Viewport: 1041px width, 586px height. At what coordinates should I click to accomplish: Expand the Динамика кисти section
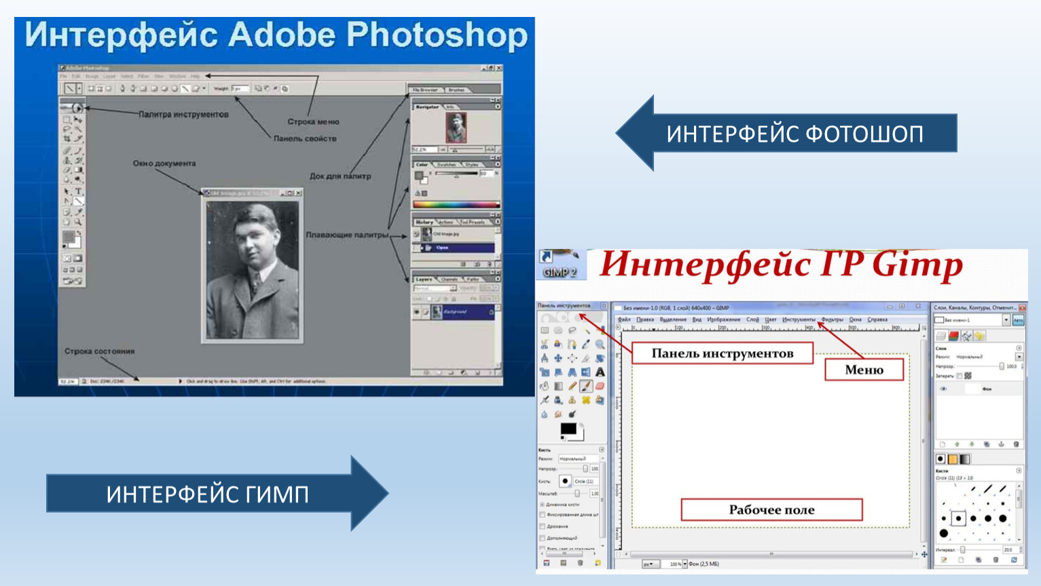pyautogui.click(x=542, y=505)
